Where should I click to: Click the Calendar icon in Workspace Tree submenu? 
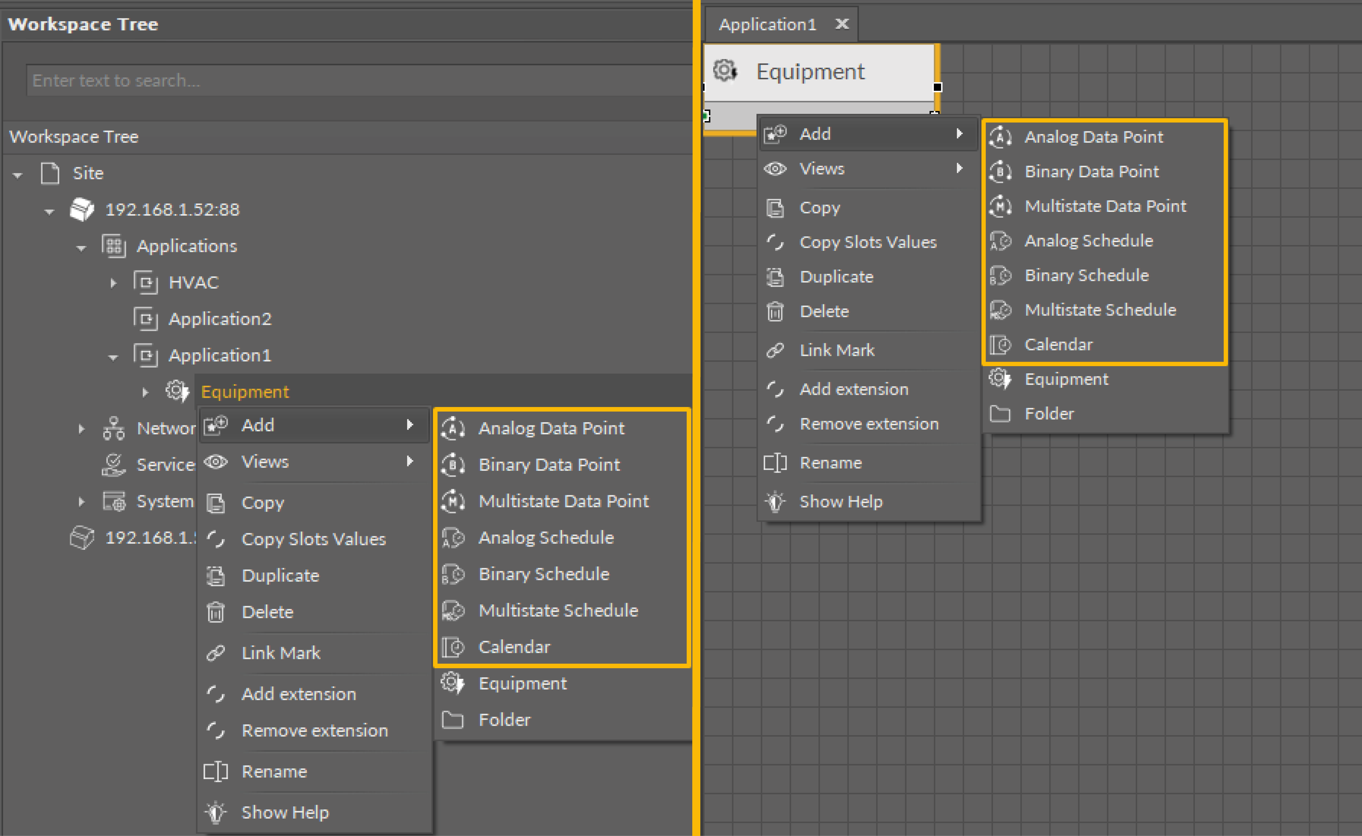[453, 647]
